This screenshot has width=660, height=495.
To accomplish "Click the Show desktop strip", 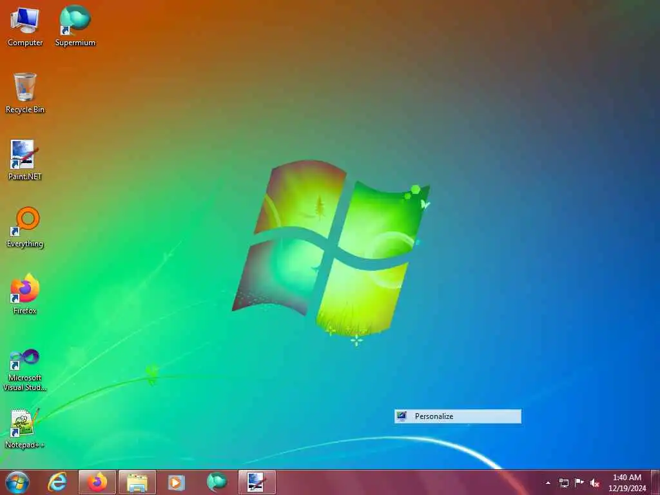I will [655, 482].
